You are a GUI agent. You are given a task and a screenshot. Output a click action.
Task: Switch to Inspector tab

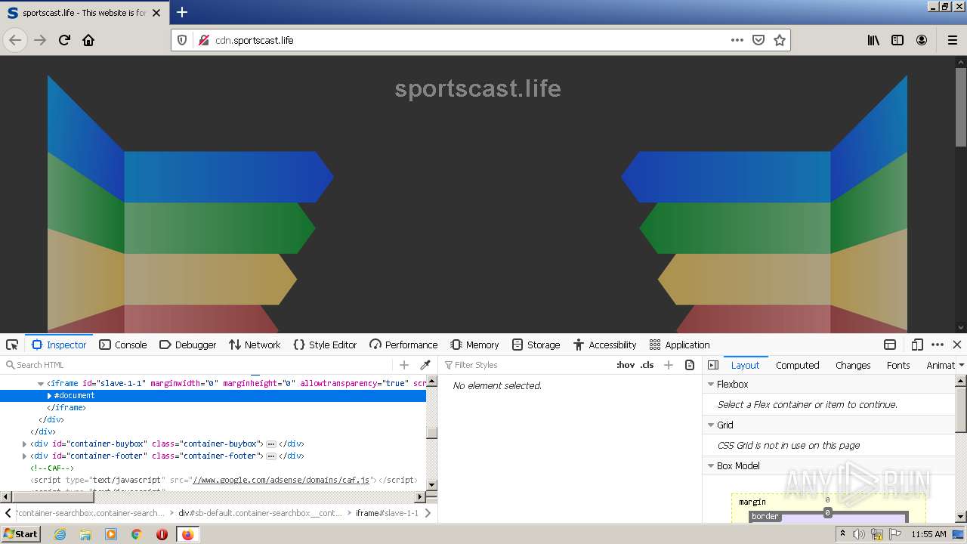point(59,345)
